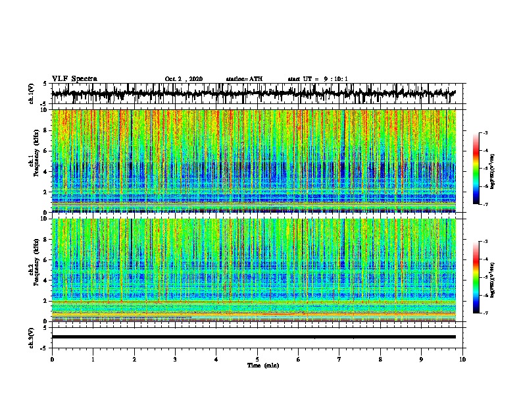This screenshot has height=403, width=521.
Task: Click the time axis tick label '9'
Action: pos(421,360)
